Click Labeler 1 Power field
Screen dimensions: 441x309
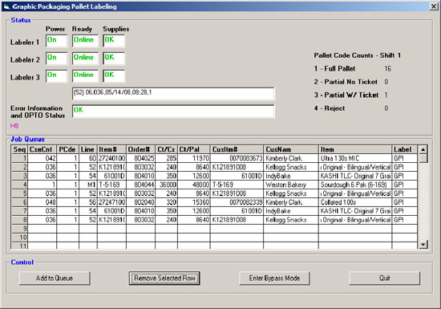57,41
